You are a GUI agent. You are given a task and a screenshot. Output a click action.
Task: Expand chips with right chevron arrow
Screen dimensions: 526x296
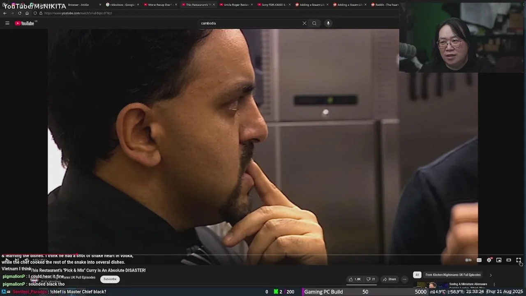coord(490,275)
